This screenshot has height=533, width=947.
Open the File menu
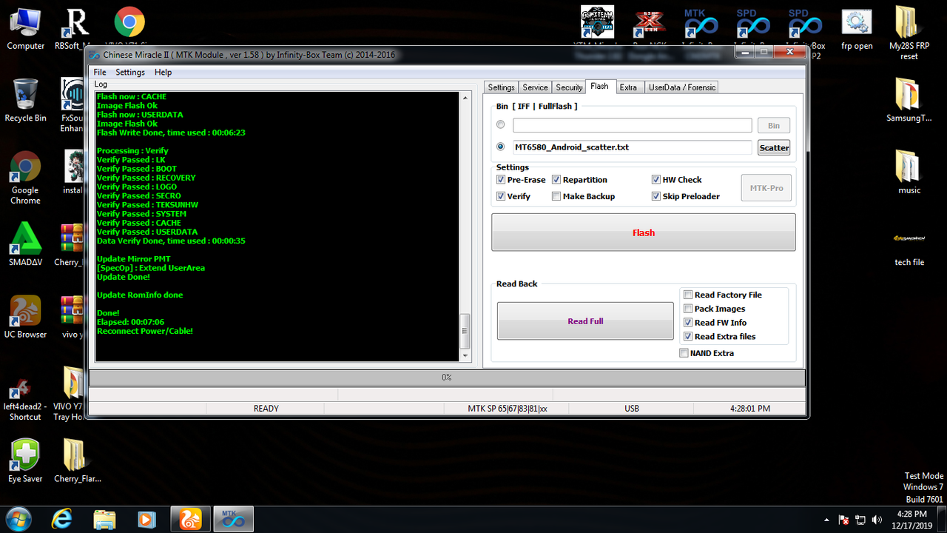coord(100,72)
